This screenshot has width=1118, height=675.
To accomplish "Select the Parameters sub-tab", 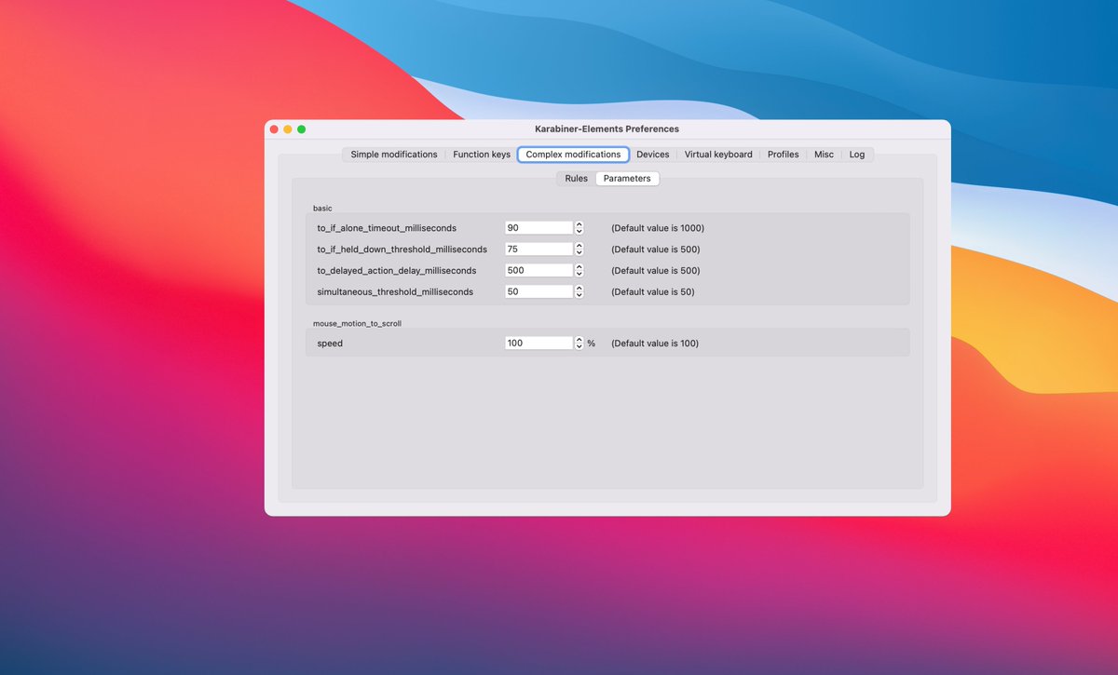I will point(627,179).
